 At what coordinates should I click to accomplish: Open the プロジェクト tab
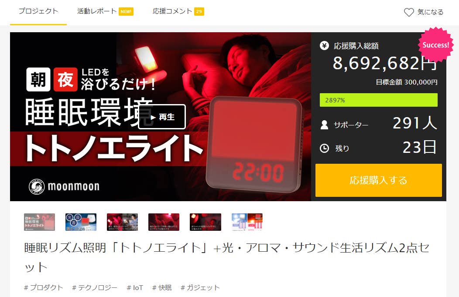tap(38, 11)
